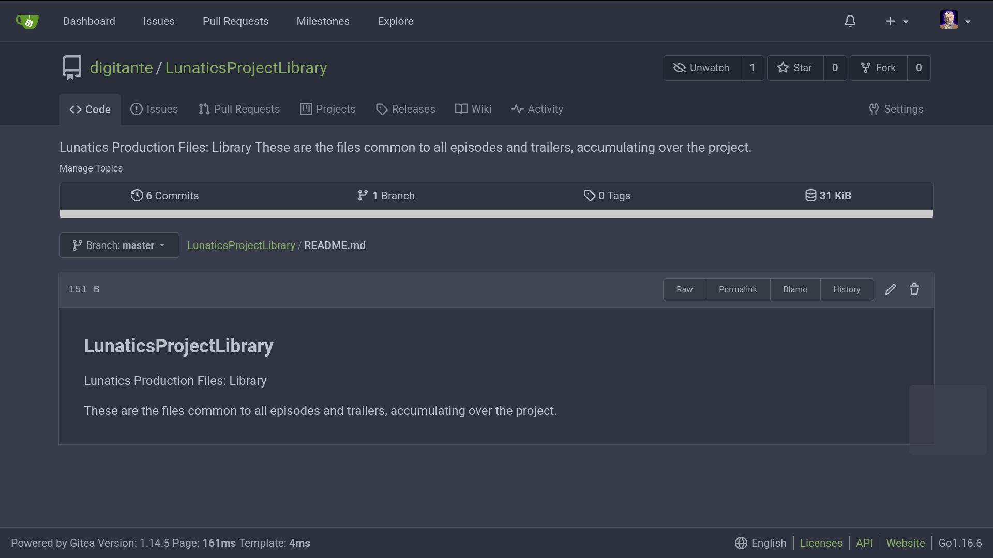This screenshot has width=993, height=558.
Task: View the Raw file contents
Action: coord(684,290)
